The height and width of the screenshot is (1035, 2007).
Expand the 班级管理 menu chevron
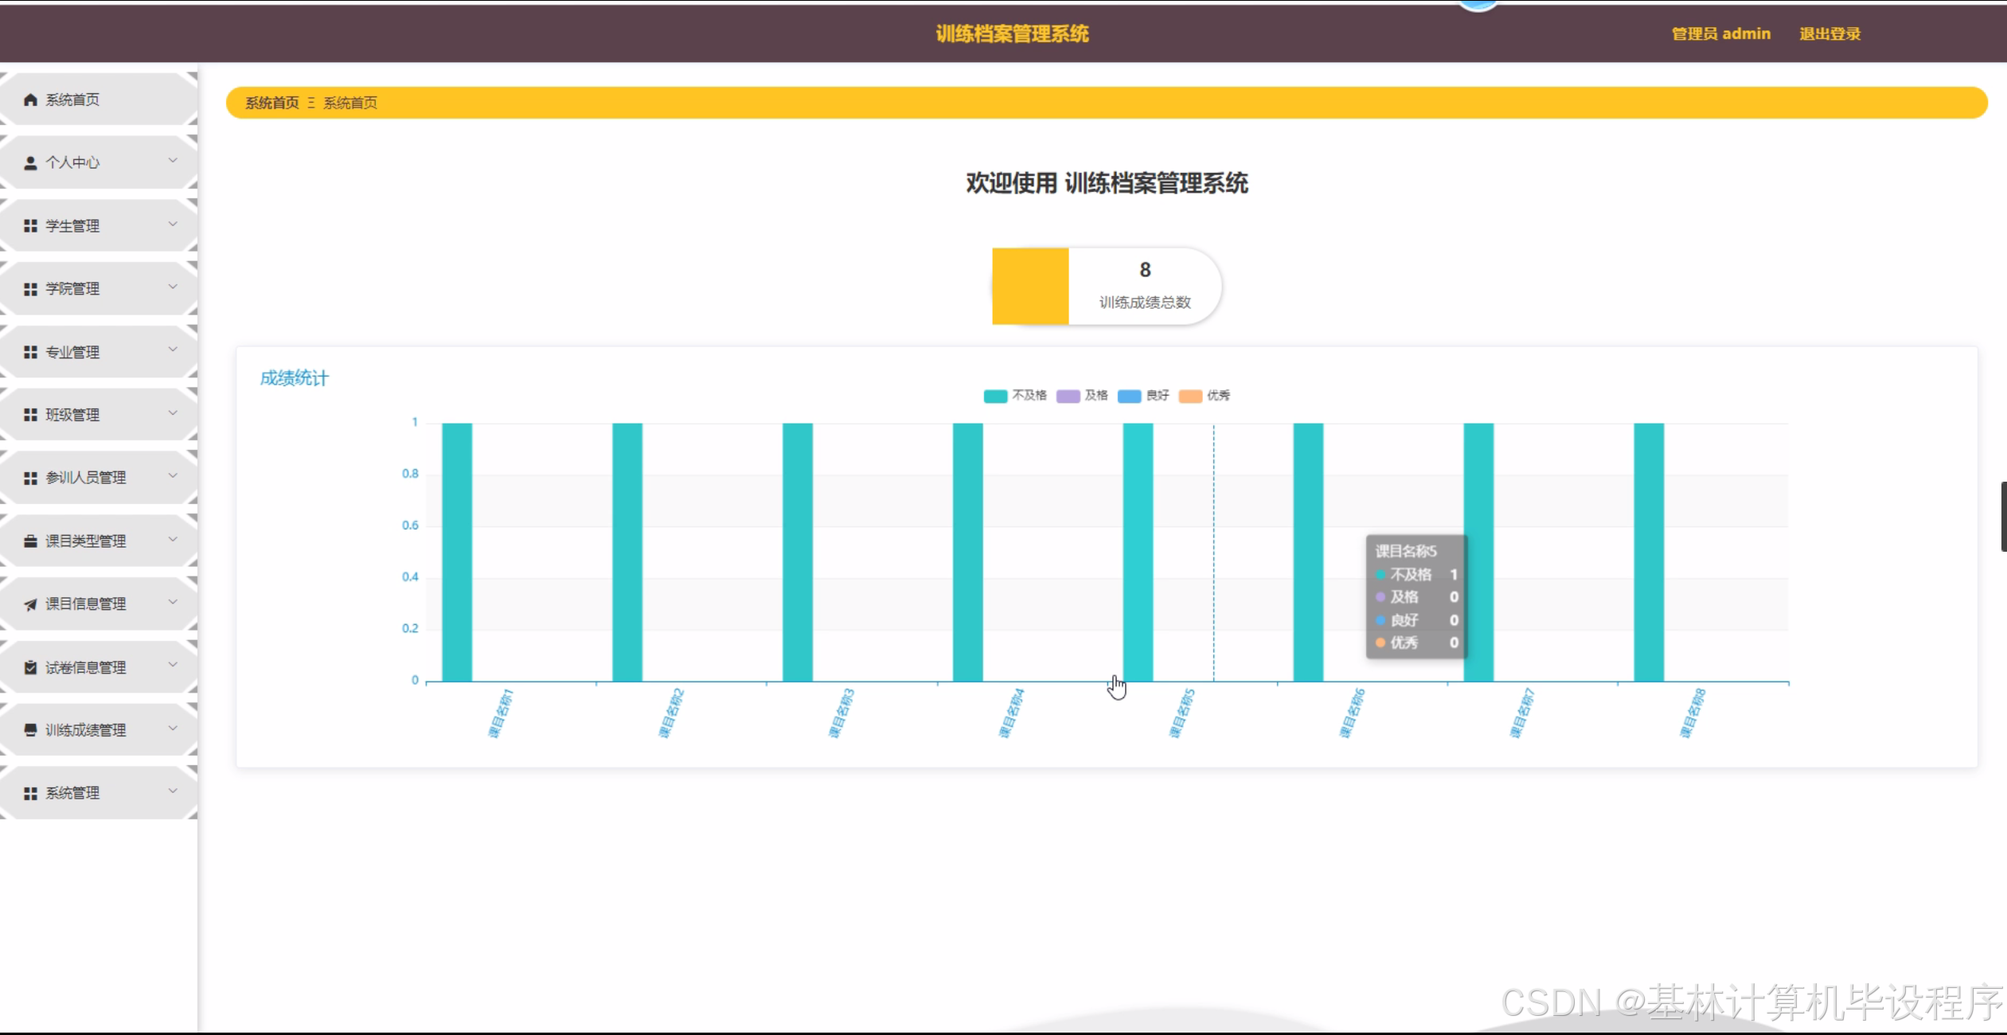pyautogui.click(x=173, y=412)
